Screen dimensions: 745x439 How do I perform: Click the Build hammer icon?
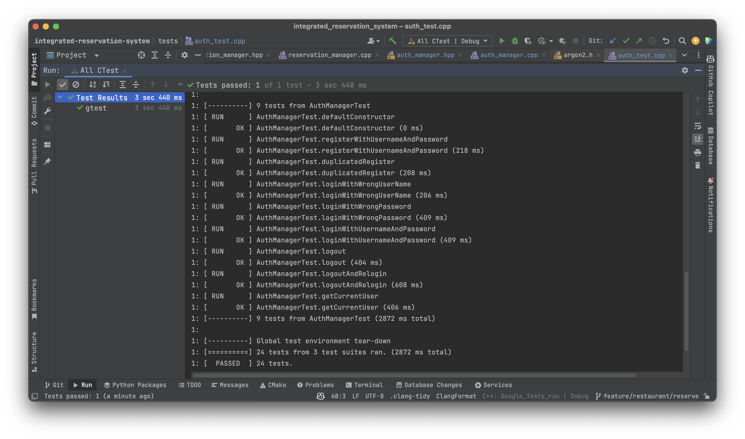coord(392,41)
